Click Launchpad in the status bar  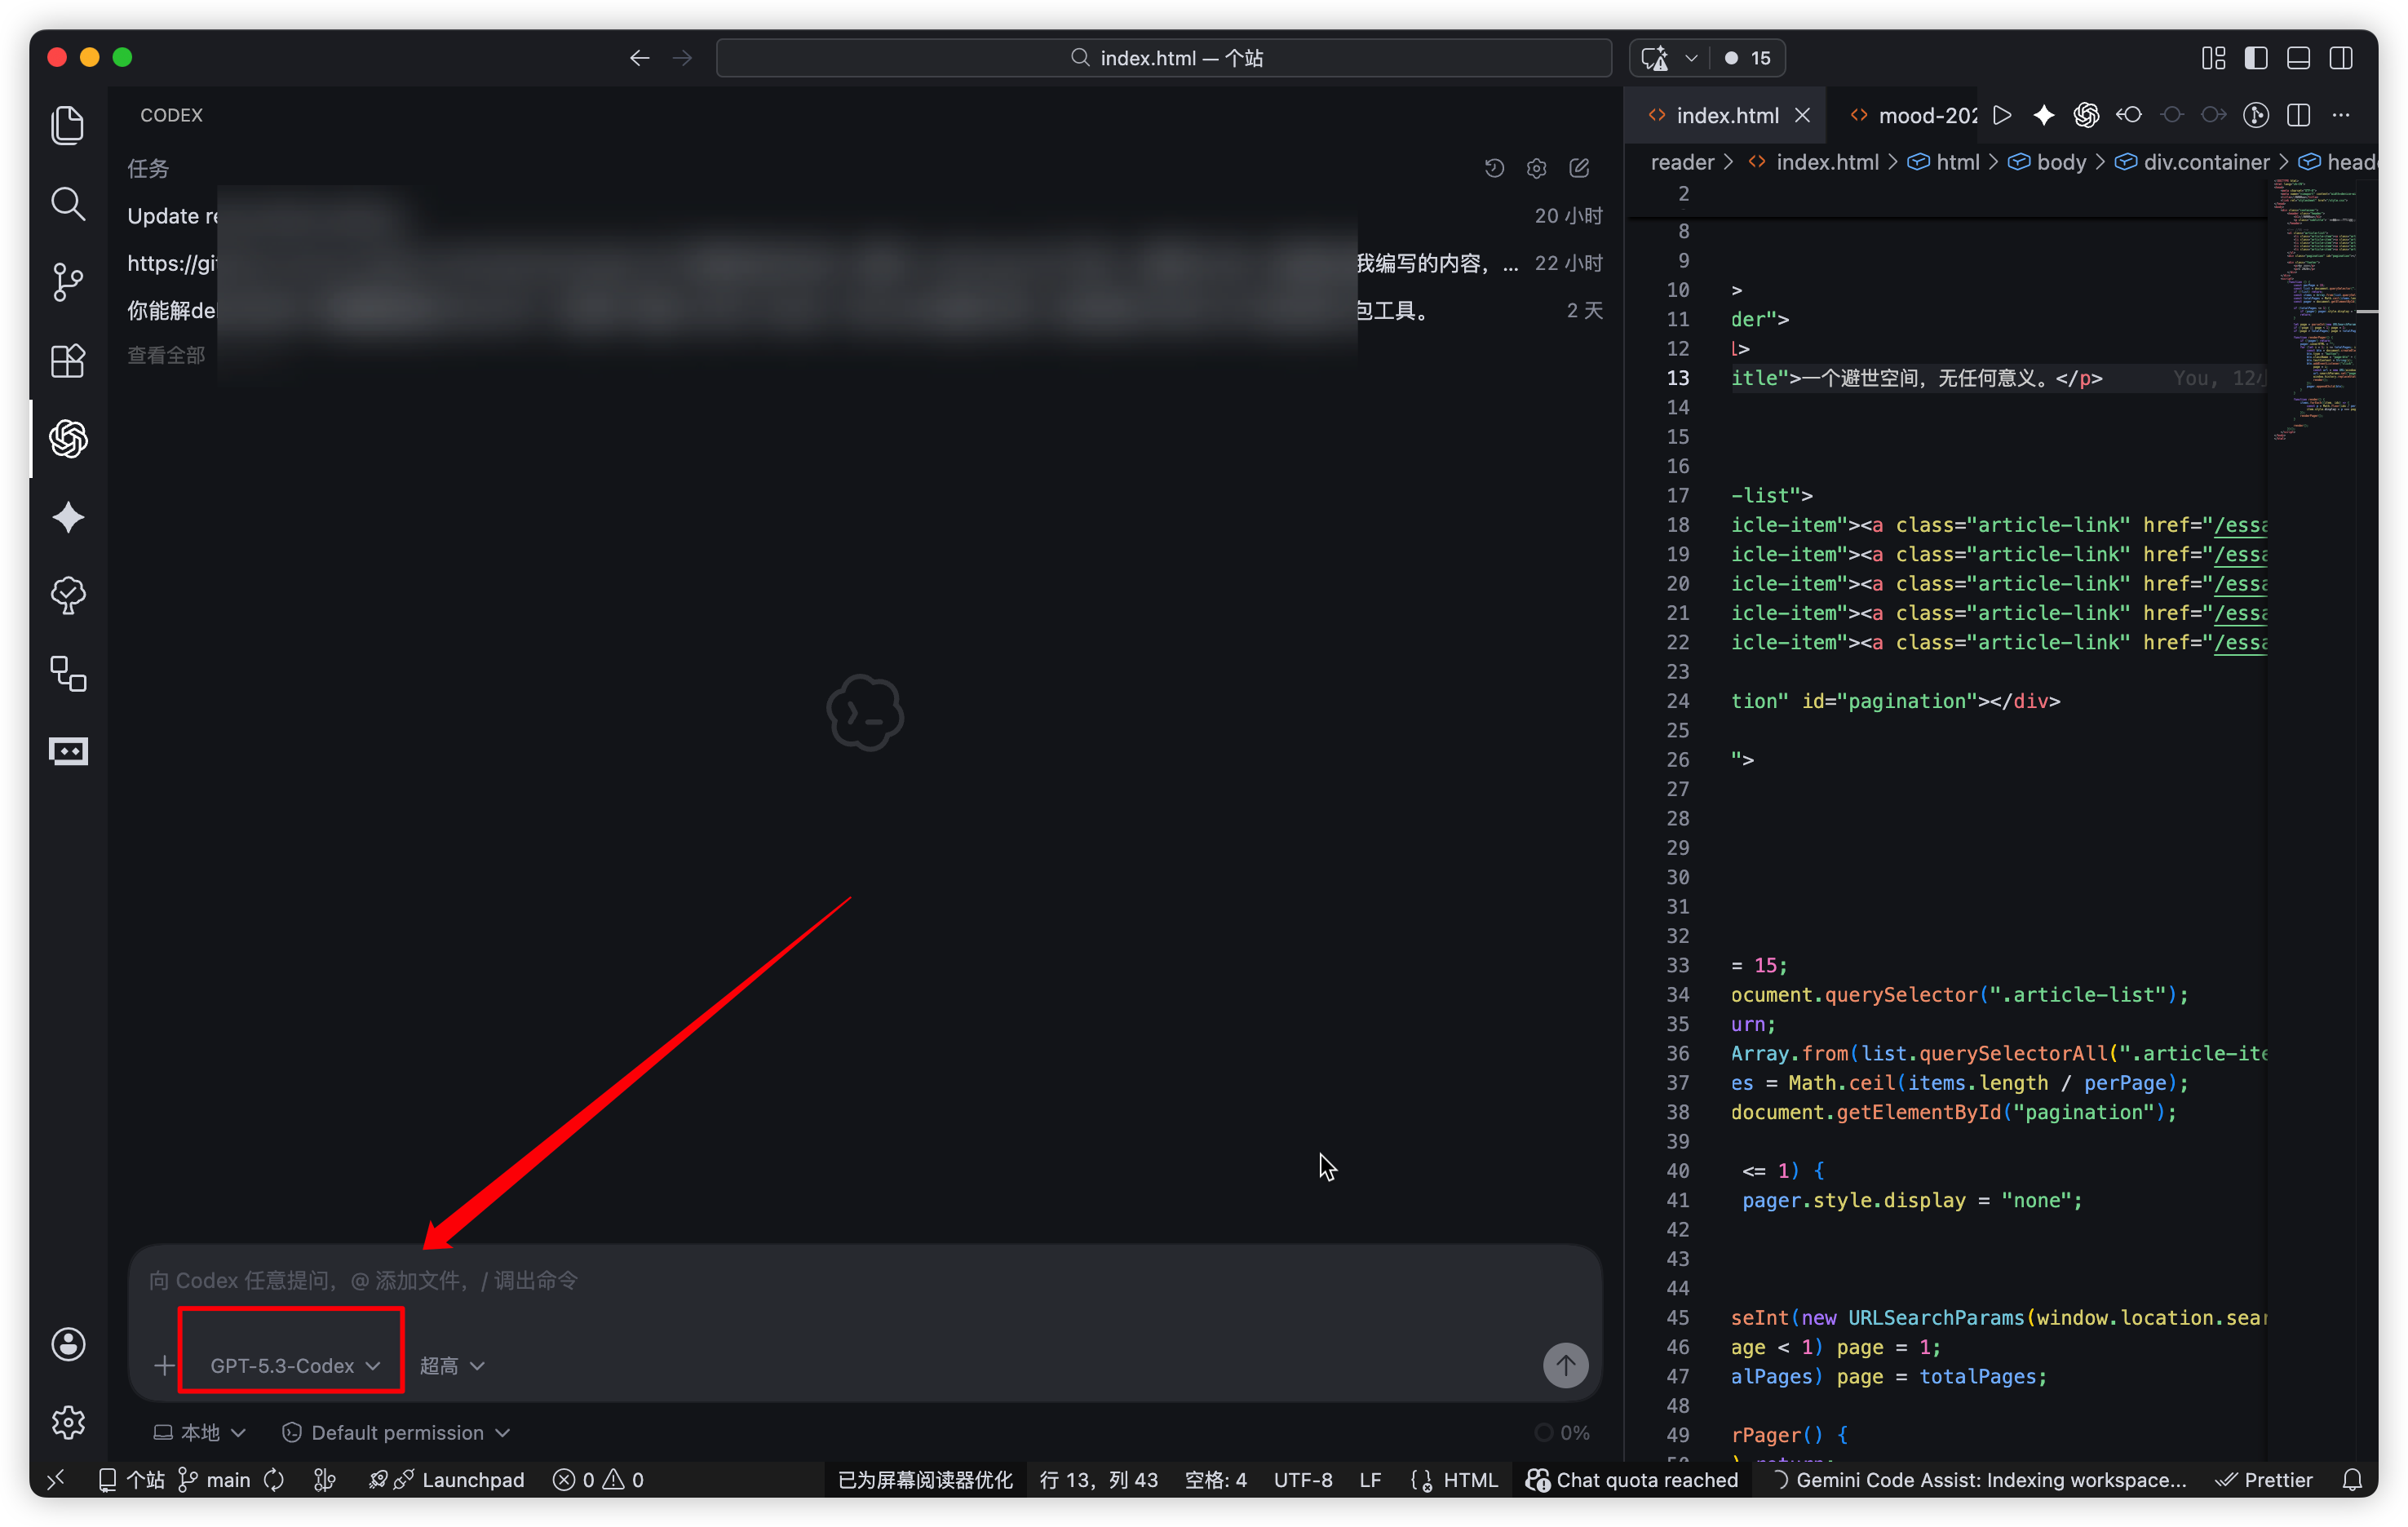472,1480
